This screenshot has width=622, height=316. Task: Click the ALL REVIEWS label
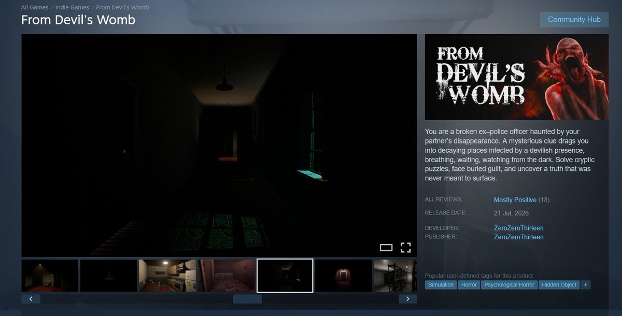(443, 199)
